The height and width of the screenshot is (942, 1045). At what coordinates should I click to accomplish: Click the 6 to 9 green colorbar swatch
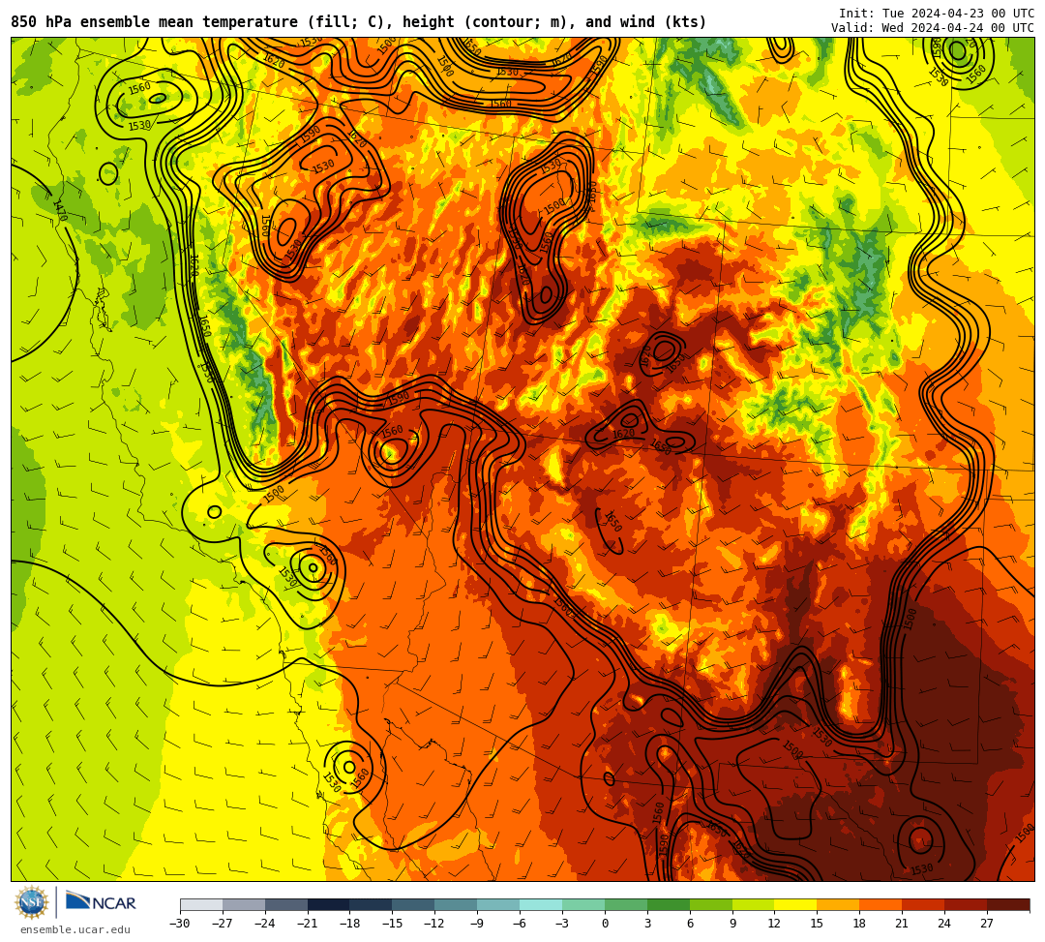711,904
